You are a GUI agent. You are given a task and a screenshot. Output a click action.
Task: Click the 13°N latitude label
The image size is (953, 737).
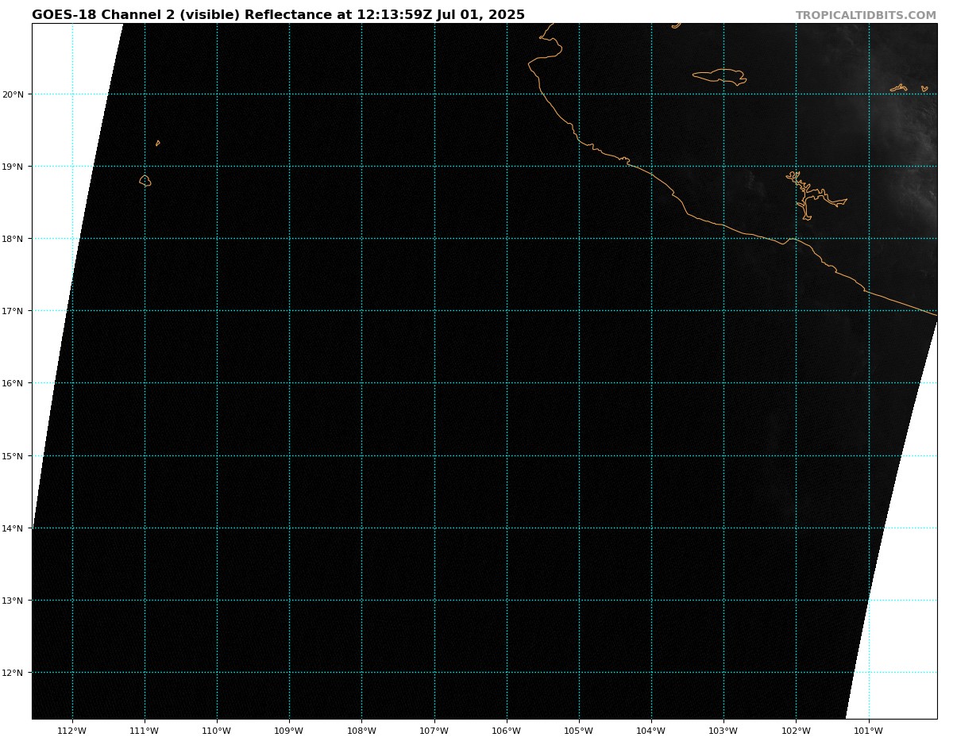pyautogui.click(x=13, y=601)
